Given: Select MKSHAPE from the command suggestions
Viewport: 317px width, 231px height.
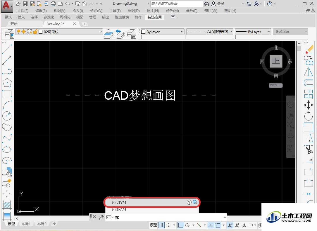Looking at the screenshot, I should (152, 210).
